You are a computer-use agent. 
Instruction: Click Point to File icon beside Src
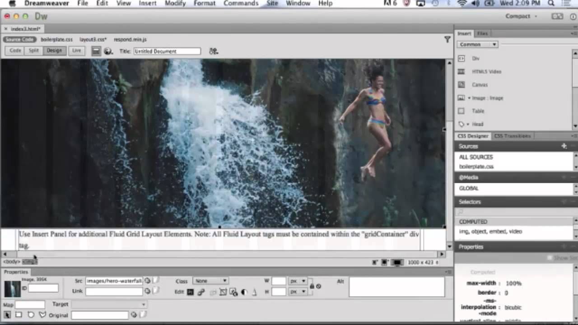pos(147,281)
